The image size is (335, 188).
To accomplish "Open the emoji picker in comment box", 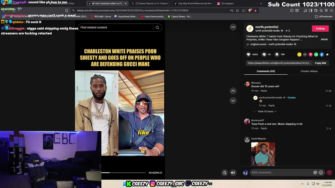I will coord(321,172).
